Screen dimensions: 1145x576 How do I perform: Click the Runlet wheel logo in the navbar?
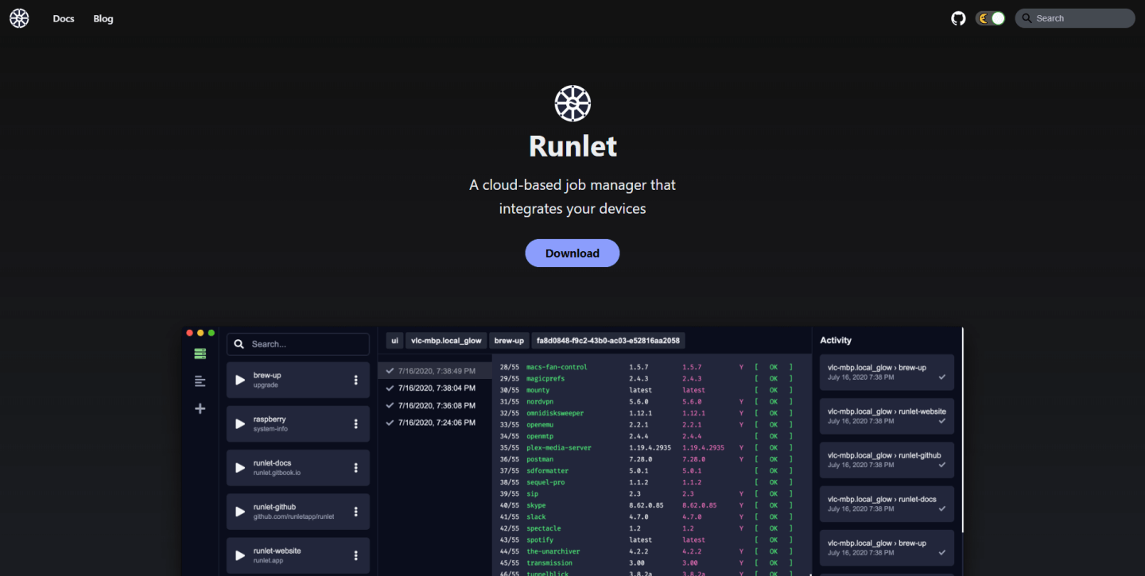[18, 17]
